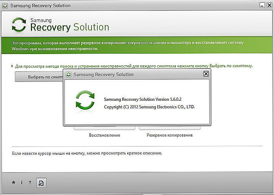274x195 pixels.
Task: Close the main Samsung Recovery Solution window
Action: pos(270,6)
